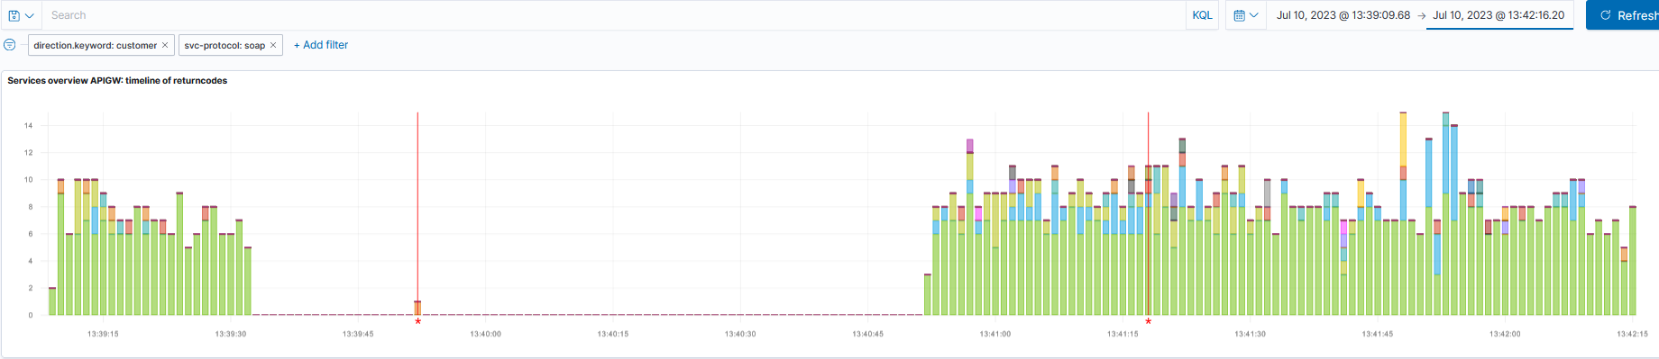Edit the start date Jul 10 13:39:09.68
This screenshot has height=359, width=1659.
pyautogui.click(x=1343, y=15)
